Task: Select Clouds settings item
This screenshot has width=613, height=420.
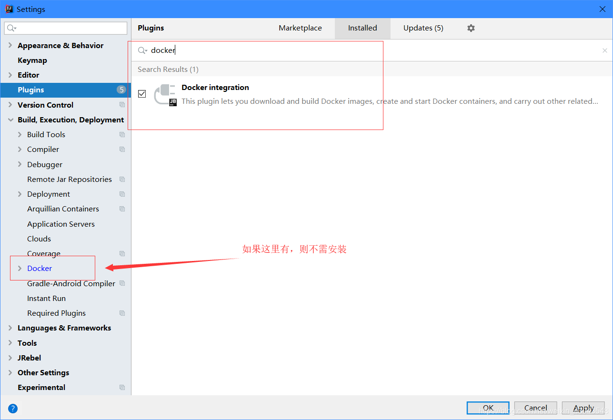Action: point(39,239)
